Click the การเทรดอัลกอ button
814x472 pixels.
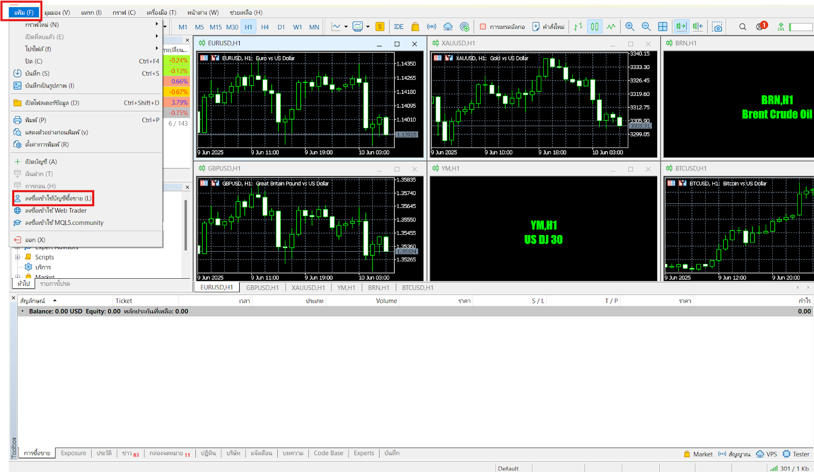[x=502, y=27]
